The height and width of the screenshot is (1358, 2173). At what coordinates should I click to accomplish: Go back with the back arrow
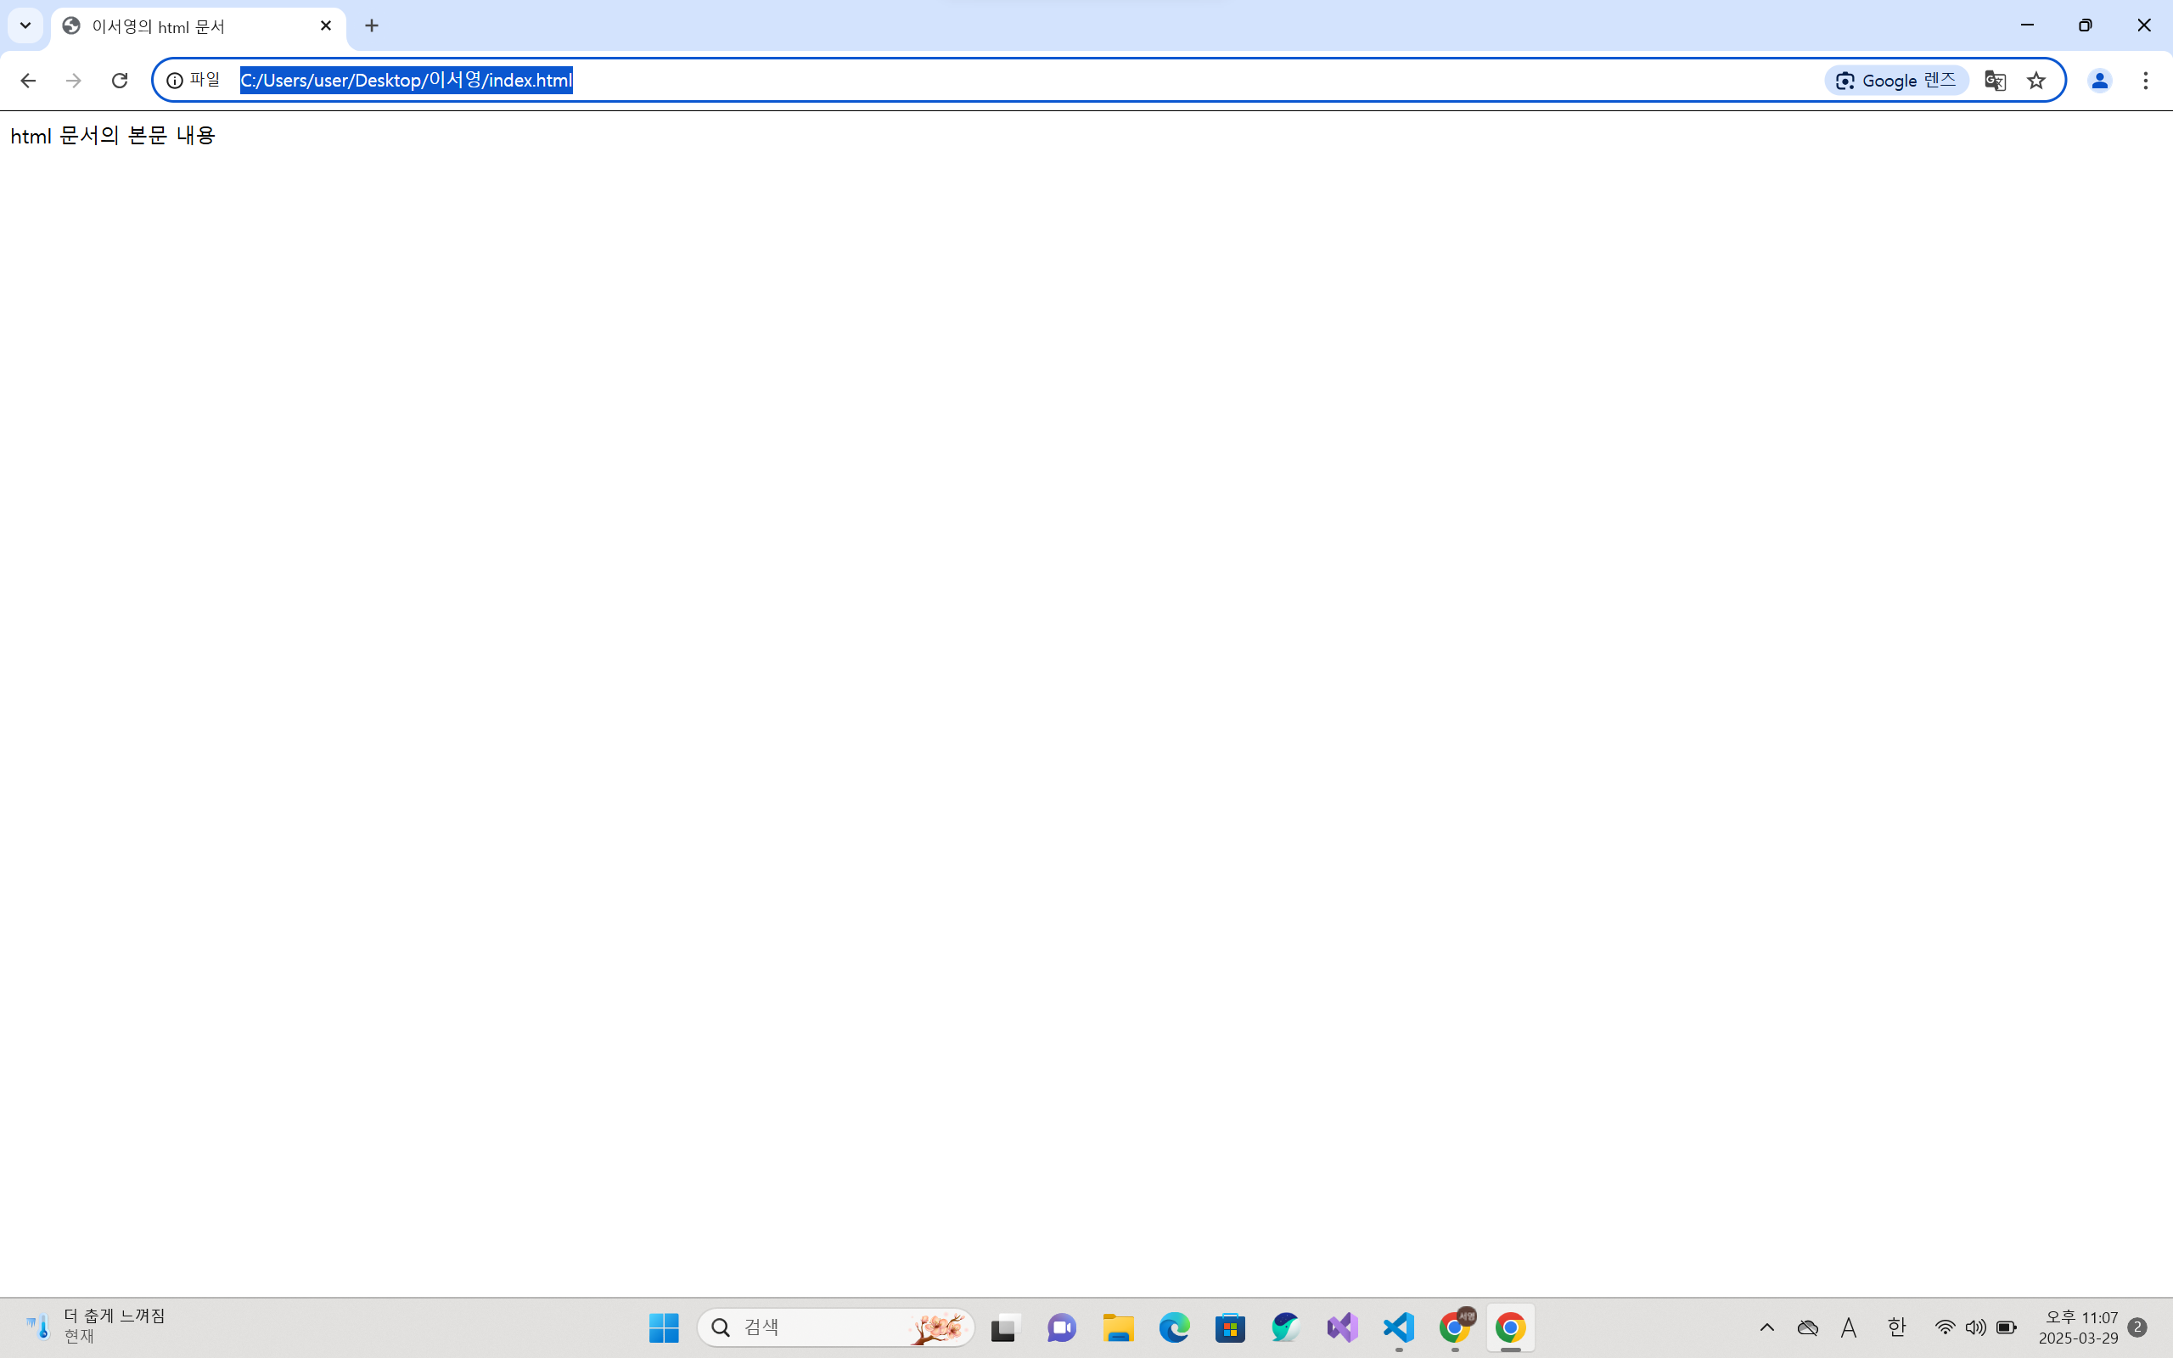(x=28, y=81)
